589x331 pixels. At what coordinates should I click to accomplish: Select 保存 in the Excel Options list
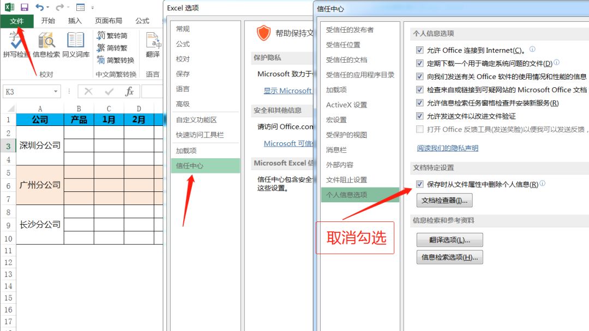click(205, 74)
